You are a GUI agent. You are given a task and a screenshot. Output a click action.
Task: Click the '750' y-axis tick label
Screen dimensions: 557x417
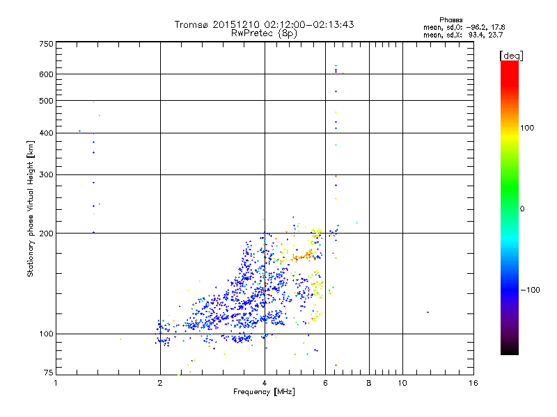(x=46, y=44)
